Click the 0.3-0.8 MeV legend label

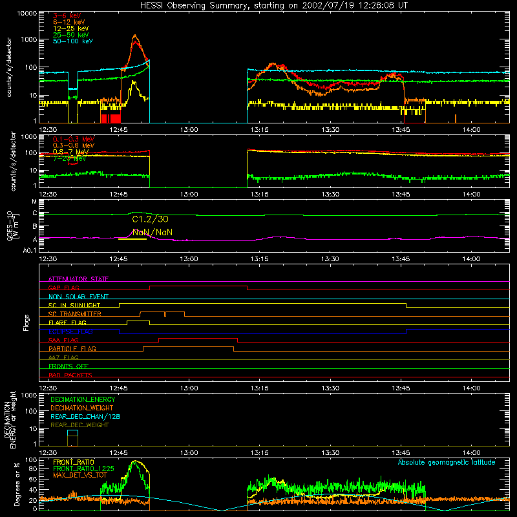pyautogui.click(x=74, y=145)
